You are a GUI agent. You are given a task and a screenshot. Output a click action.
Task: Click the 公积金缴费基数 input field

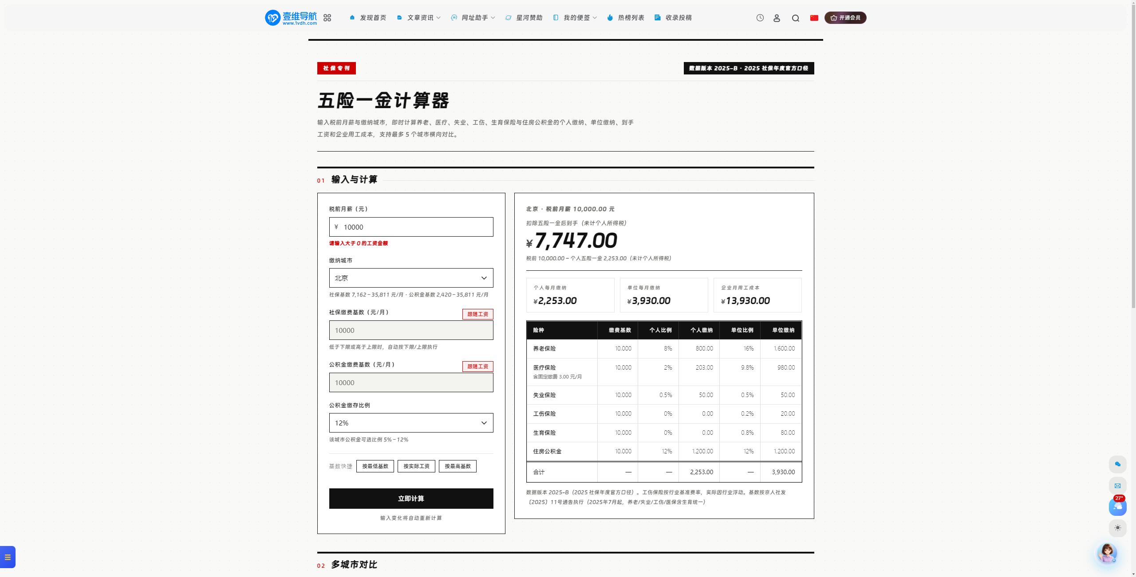point(411,382)
